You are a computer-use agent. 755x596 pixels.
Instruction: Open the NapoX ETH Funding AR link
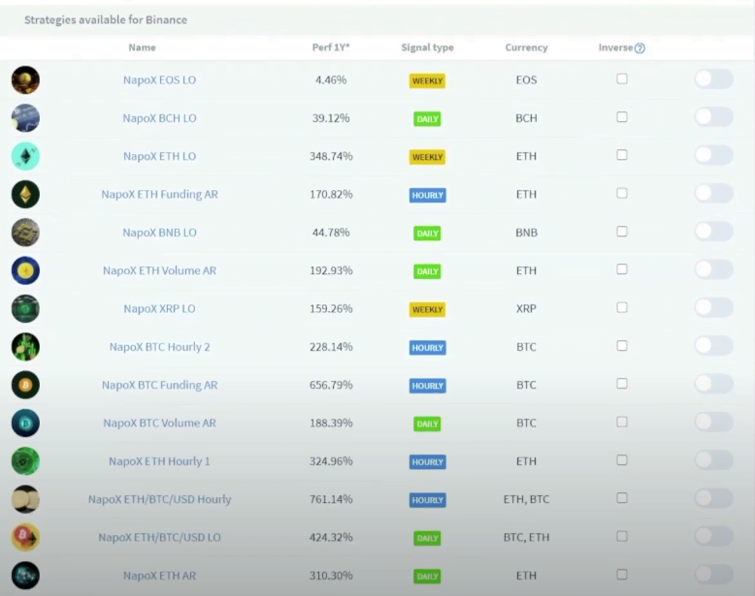159,195
